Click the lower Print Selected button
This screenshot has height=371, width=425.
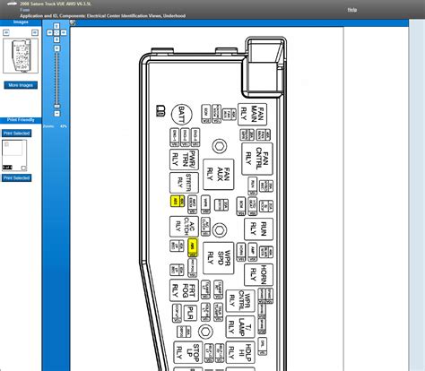17,178
